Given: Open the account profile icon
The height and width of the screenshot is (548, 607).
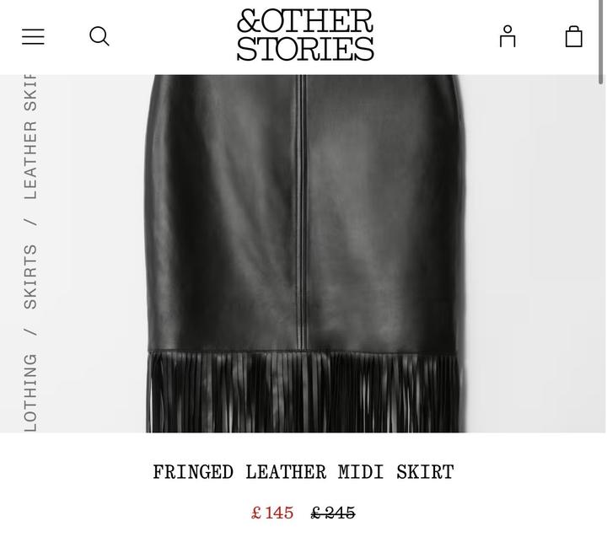Looking at the screenshot, I should click(508, 36).
